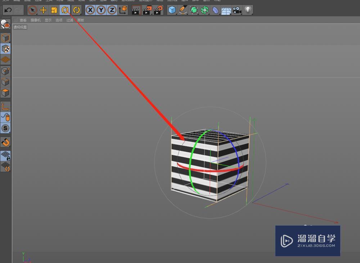
Task: Add a camera object
Action: pyautogui.click(x=237, y=10)
